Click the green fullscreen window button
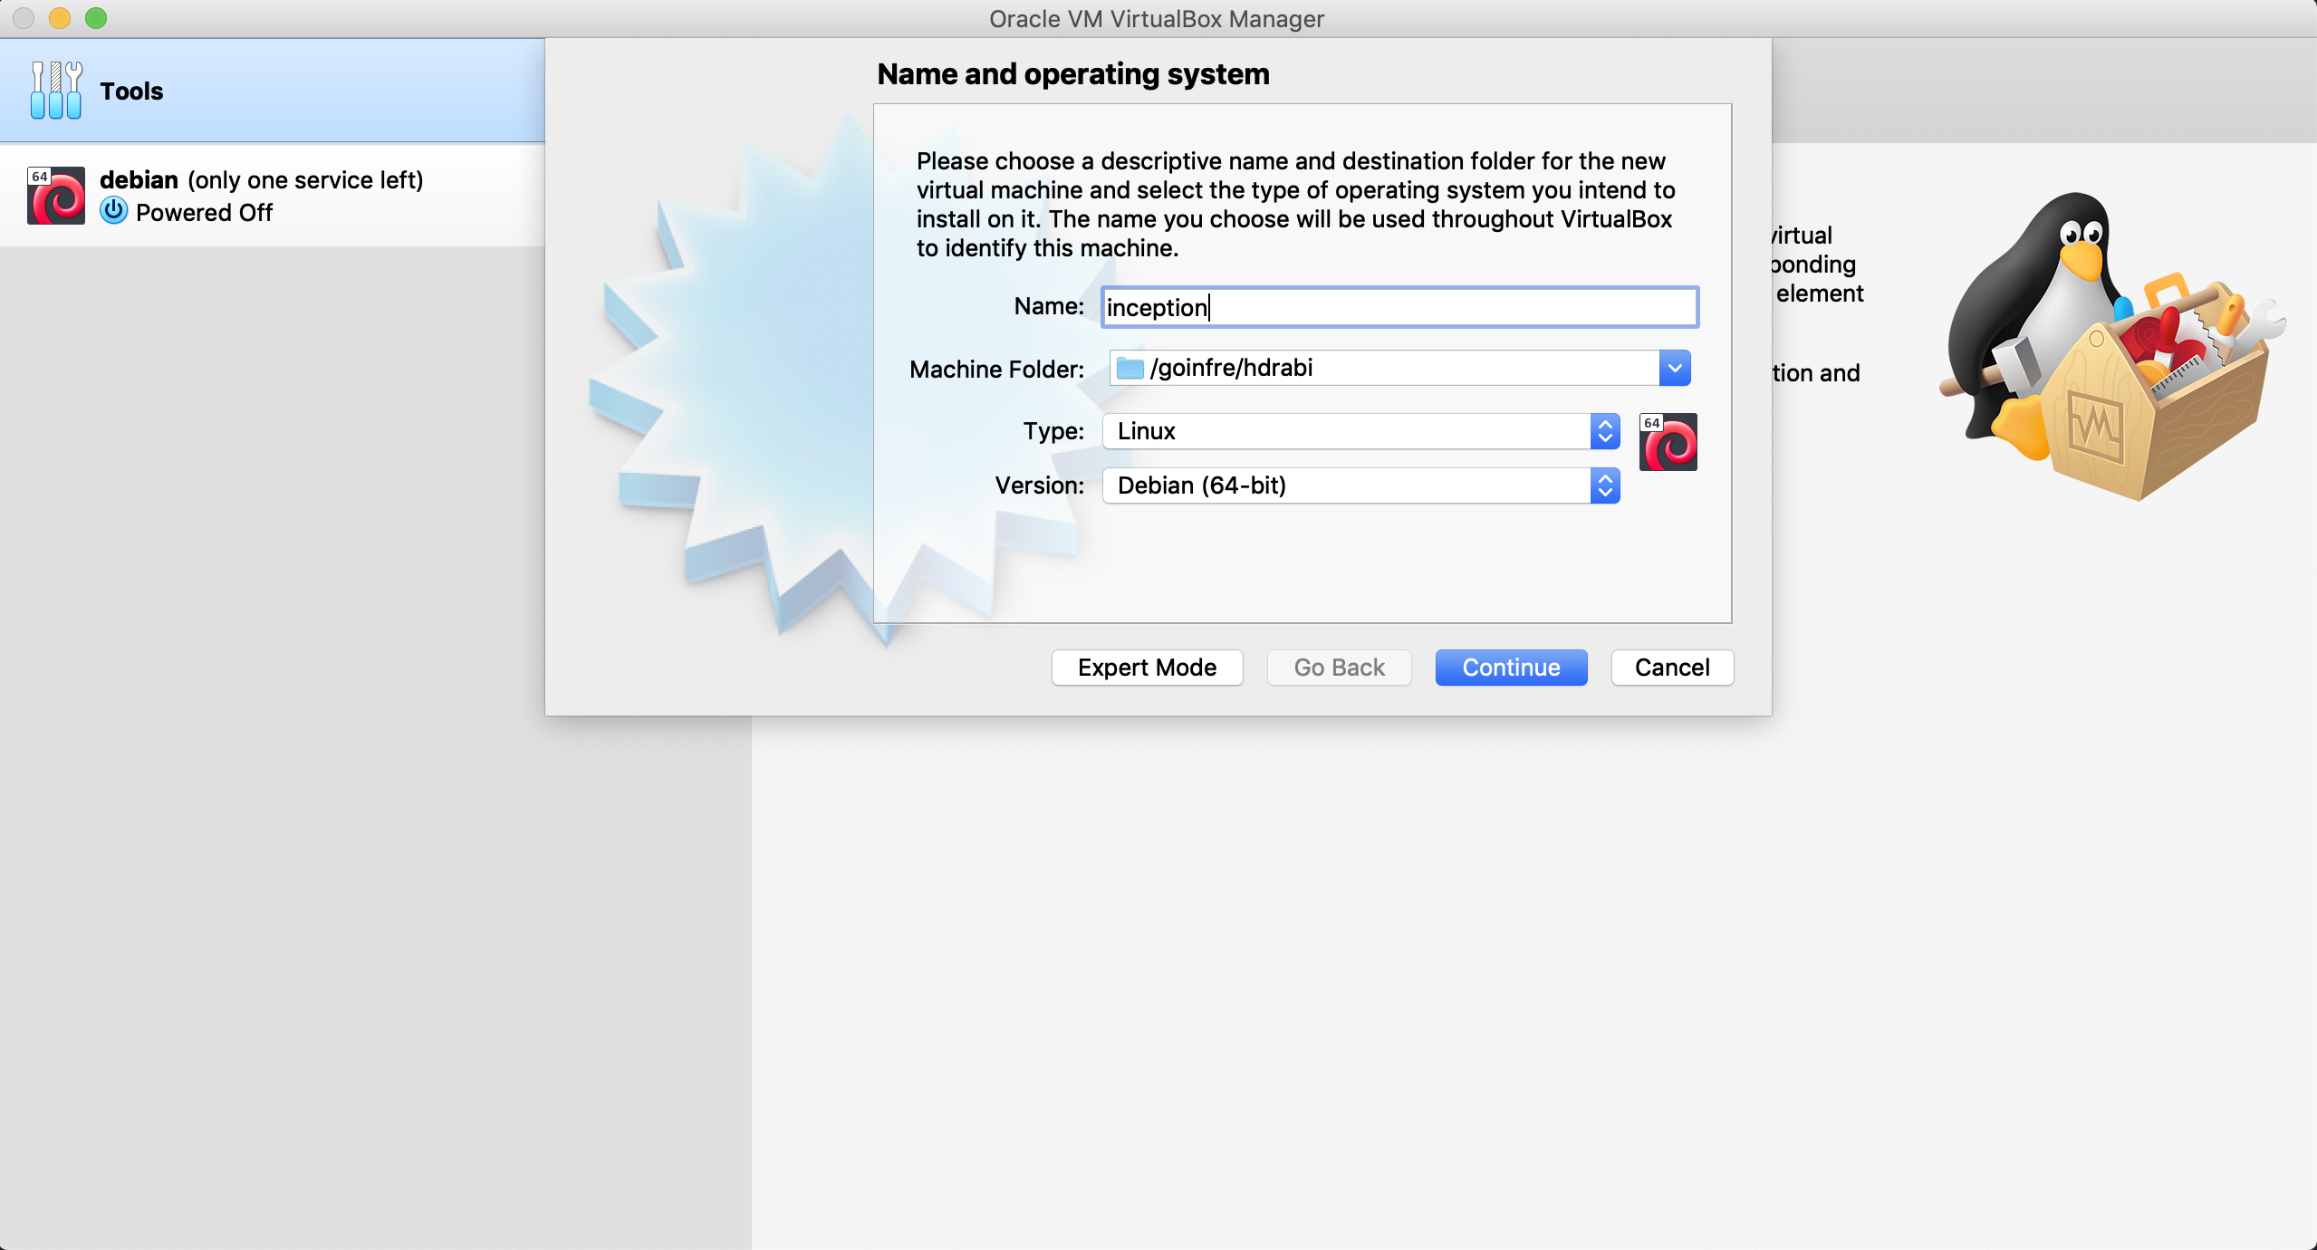 pyautogui.click(x=96, y=18)
